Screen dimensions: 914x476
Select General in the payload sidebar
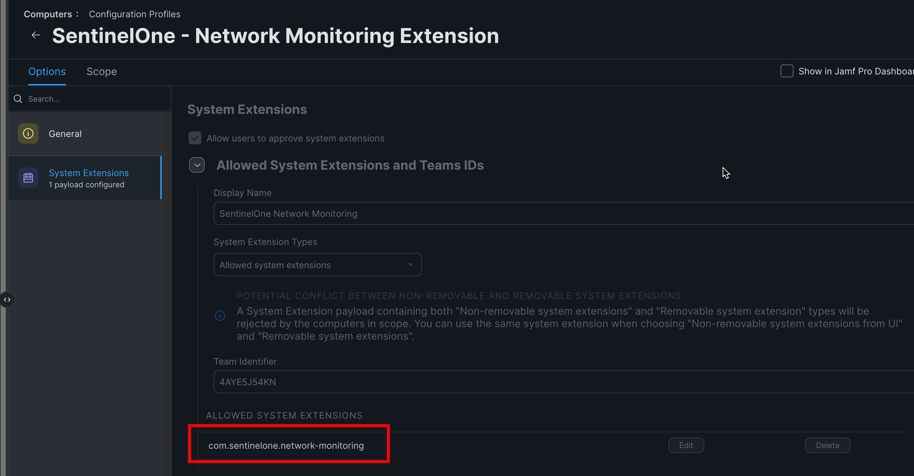coord(85,133)
